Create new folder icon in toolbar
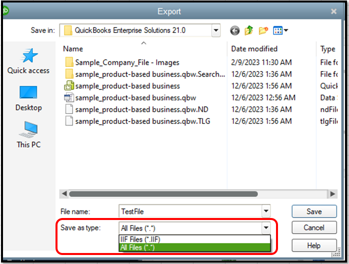The width and height of the screenshot is (349, 264). pyautogui.click(x=263, y=30)
